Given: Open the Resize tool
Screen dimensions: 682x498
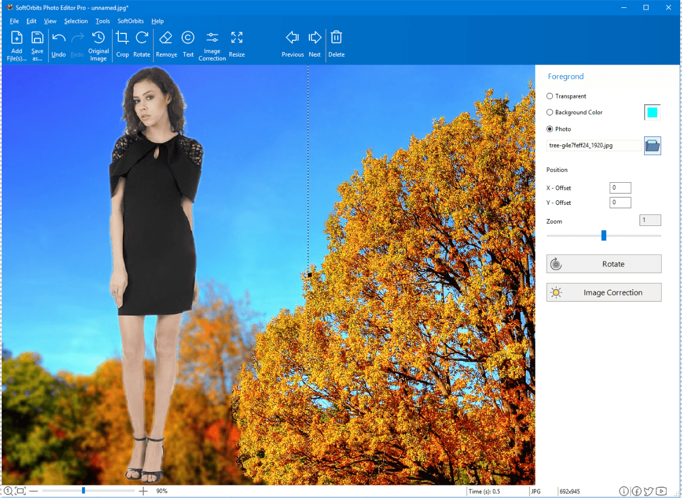Looking at the screenshot, I should 236,43.
